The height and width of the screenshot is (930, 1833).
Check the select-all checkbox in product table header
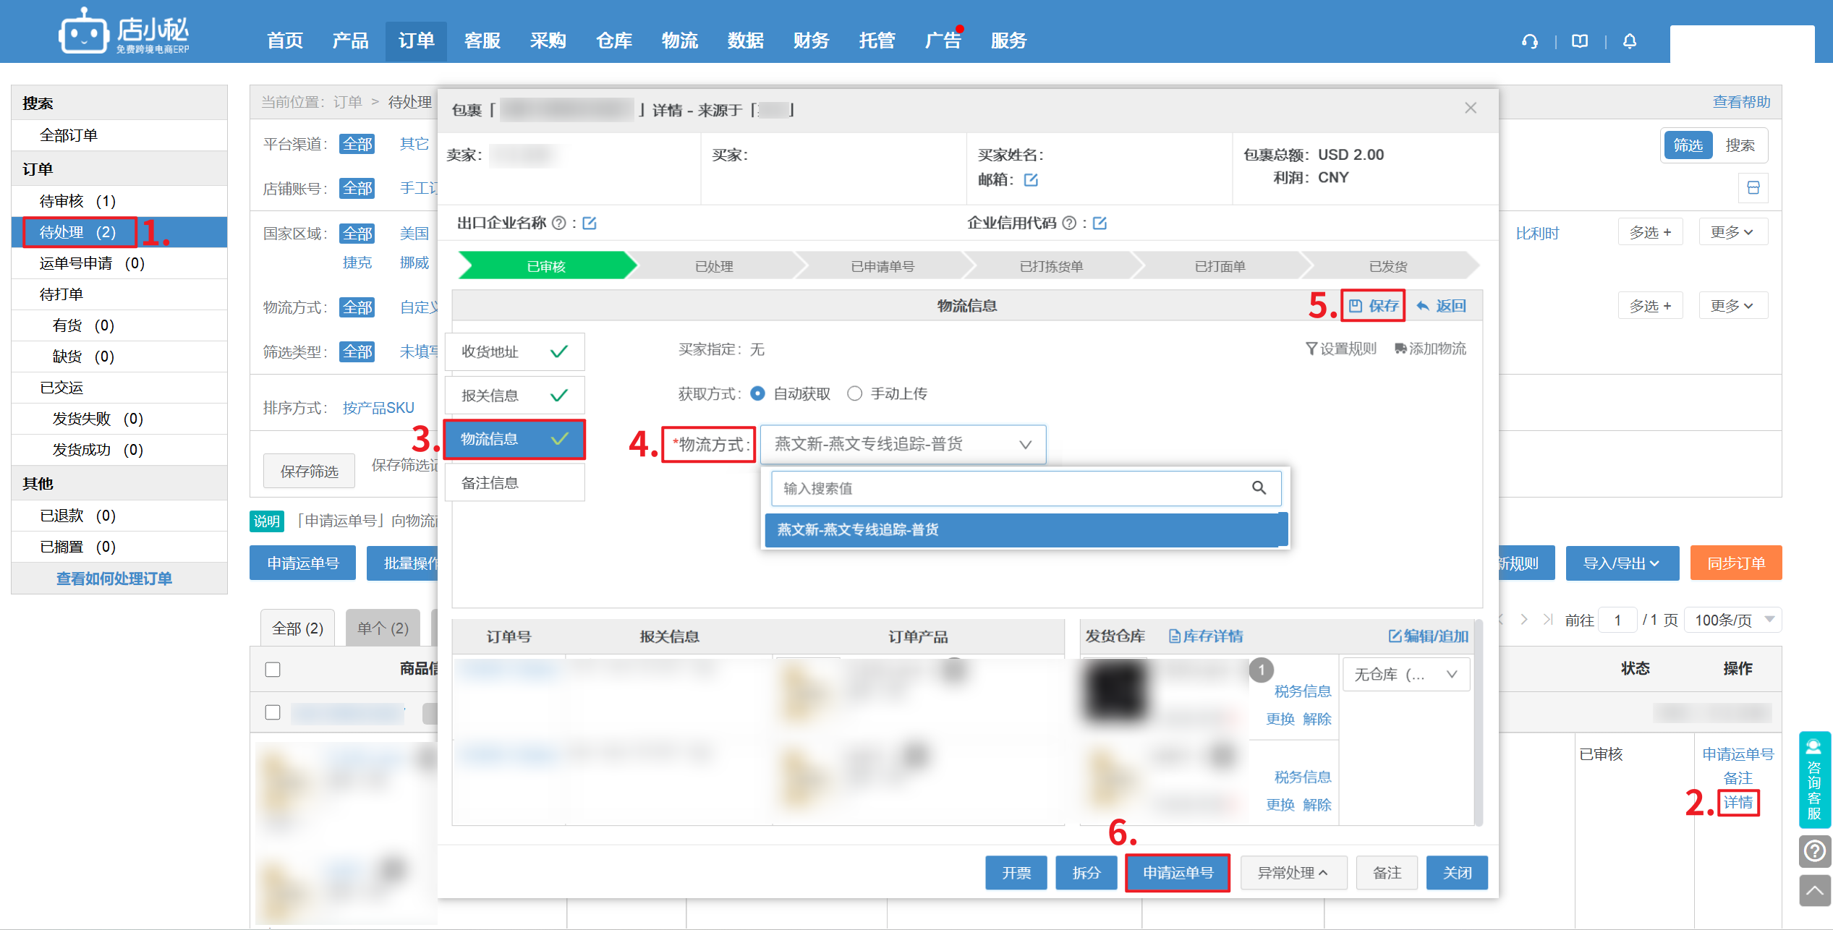tap(273, 670)
